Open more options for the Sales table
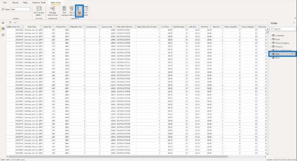Image resolution: width=297 pixels, height=161 pixels. coord(295,54)
